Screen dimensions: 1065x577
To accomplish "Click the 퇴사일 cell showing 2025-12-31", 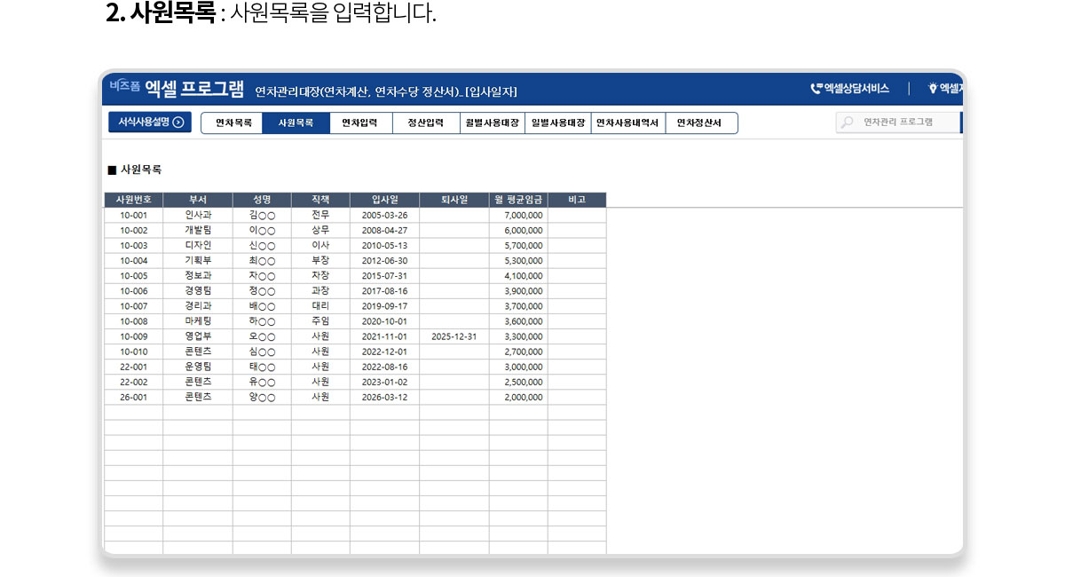I will 454,336.
